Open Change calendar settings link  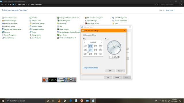91,68
